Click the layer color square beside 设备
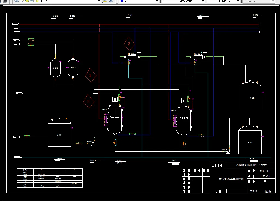Viewport: 280px width, 201px height. click(x=40, y=1)
